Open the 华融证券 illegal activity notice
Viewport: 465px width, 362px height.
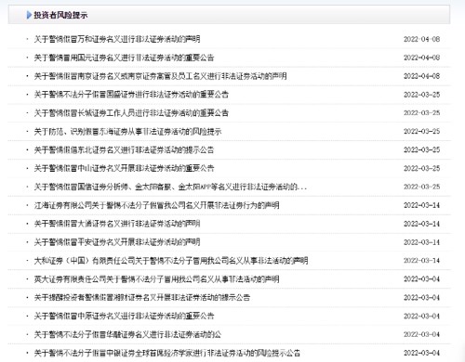click(127, 335)
